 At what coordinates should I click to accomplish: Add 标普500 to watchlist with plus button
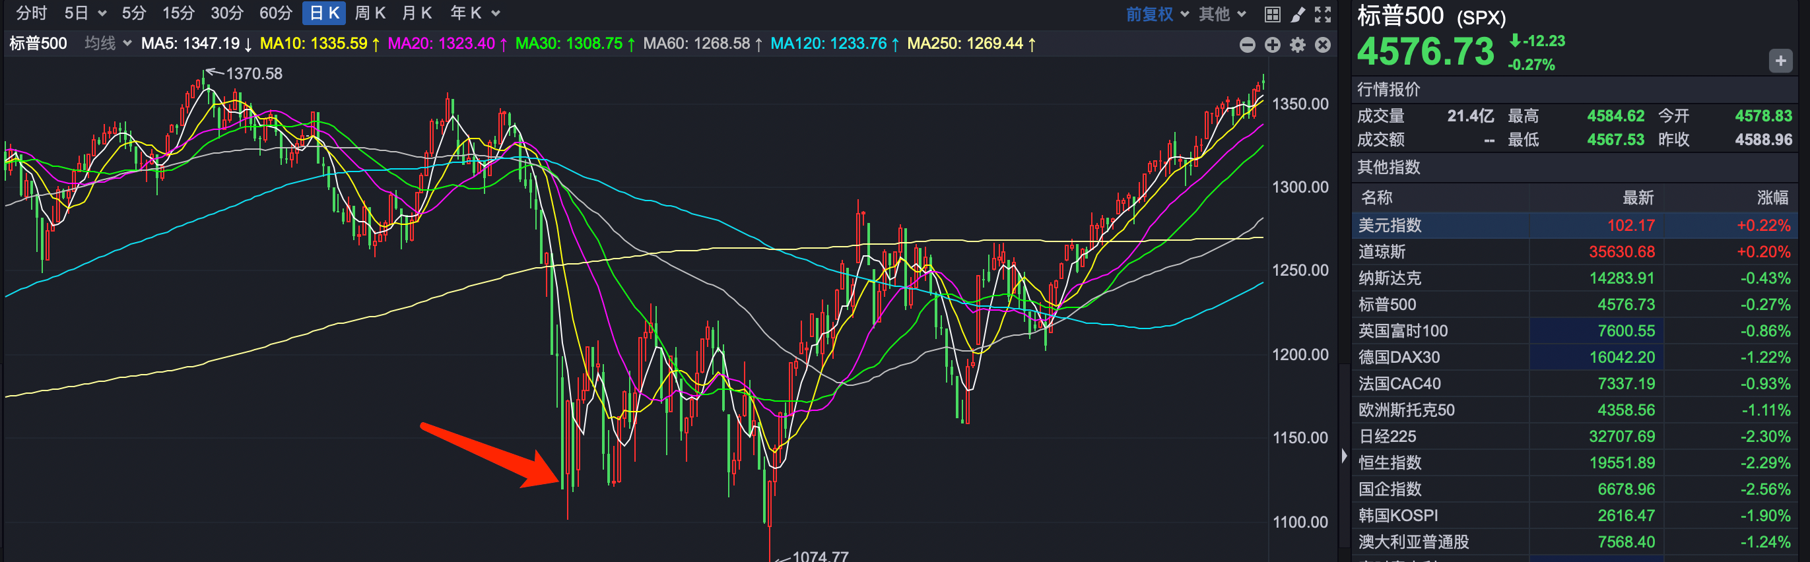pyautogui.click(x=1780, y=61)
